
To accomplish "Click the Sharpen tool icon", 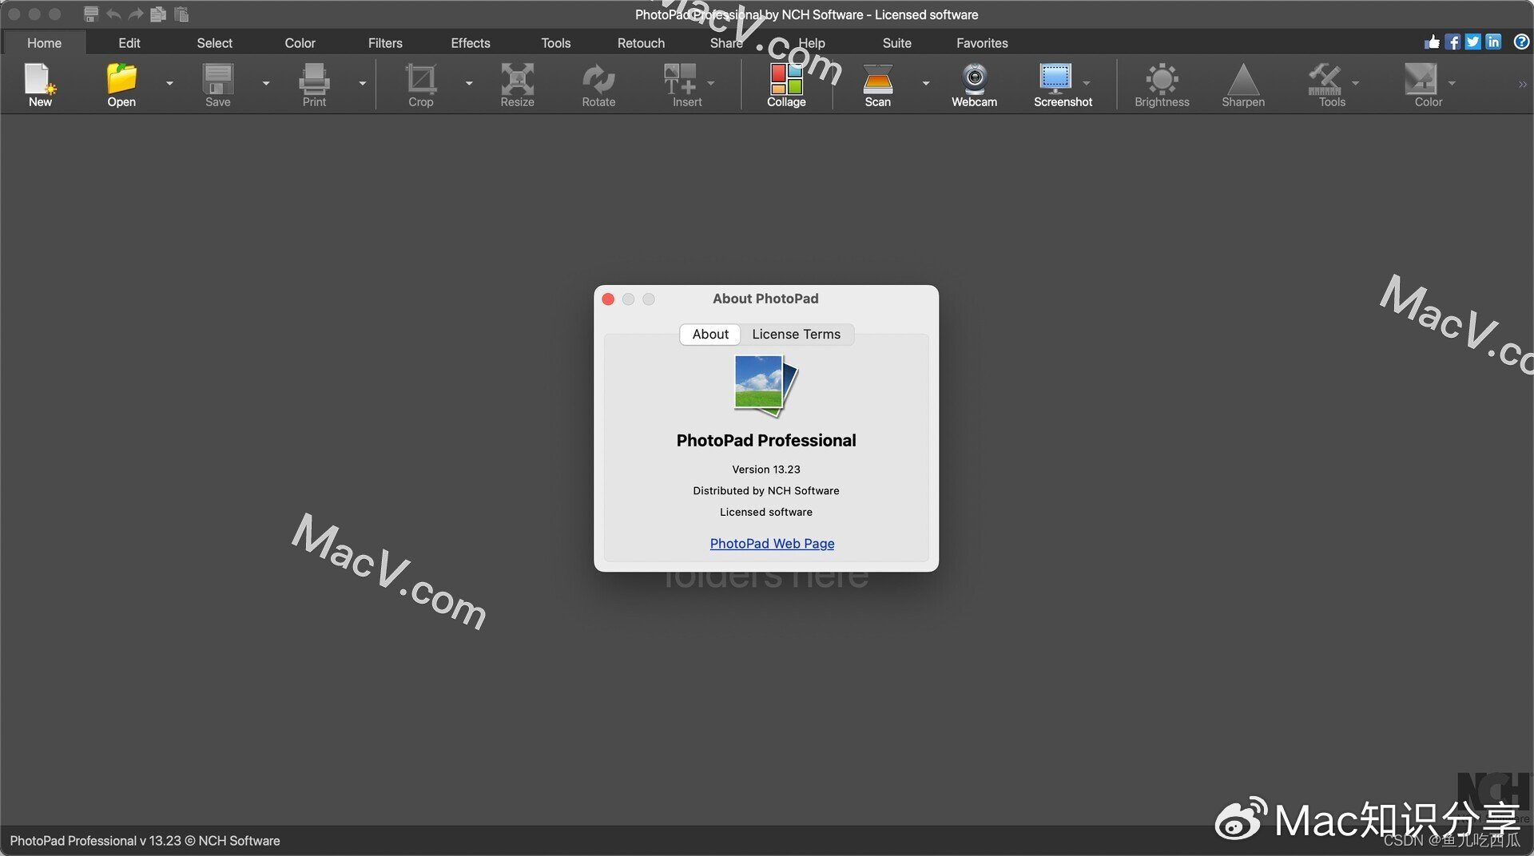I will (x=1243, y=85).
